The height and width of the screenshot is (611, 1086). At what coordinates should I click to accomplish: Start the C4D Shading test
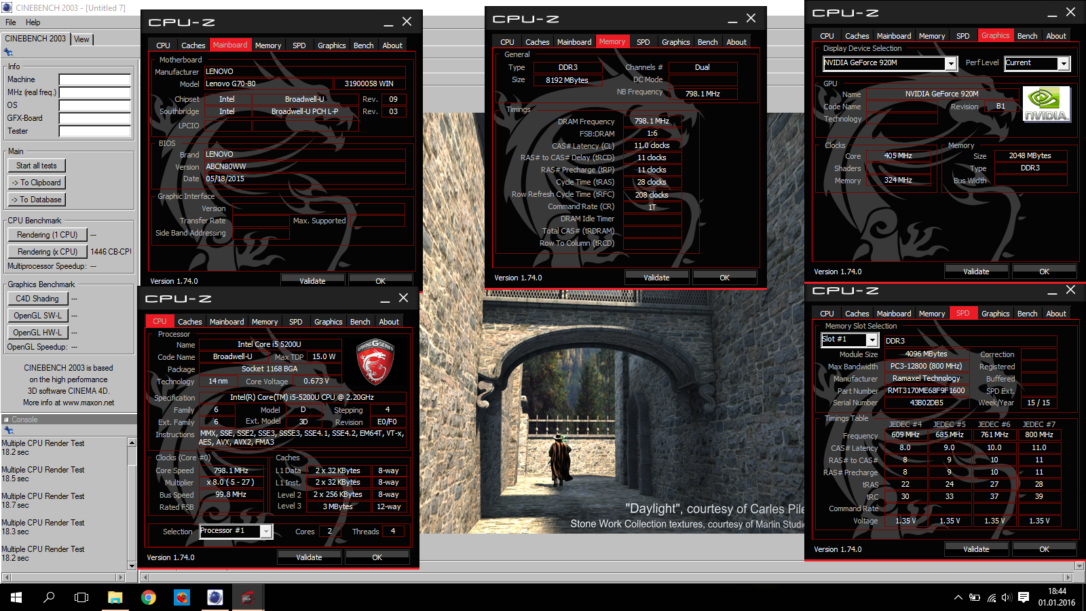pyautogui.click(x=37, y=299)
